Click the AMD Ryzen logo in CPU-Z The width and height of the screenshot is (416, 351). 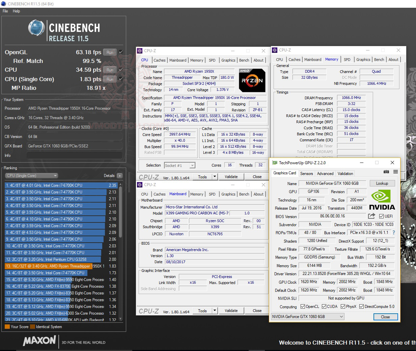[x=252, y=80]
